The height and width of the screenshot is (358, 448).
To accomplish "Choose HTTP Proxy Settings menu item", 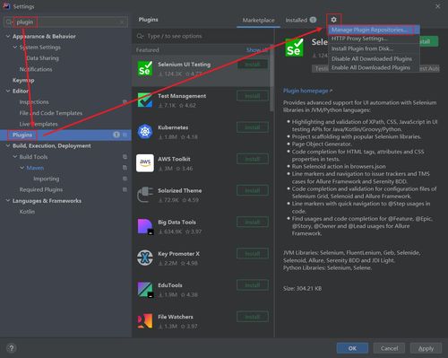I will coord(374,39).
